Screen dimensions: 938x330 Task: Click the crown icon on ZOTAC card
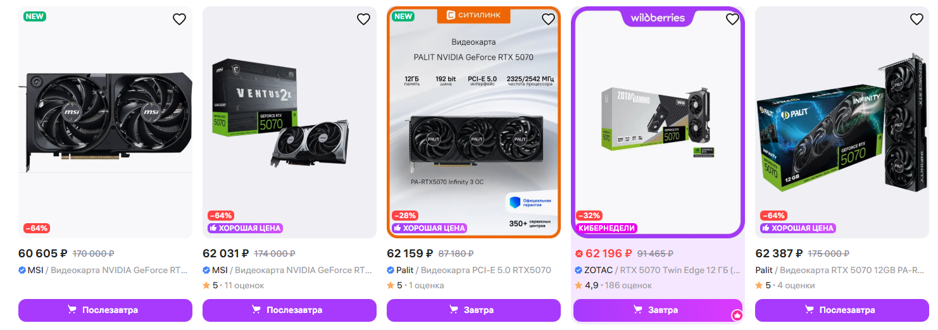pyautogui.click(x=737, y=315)
